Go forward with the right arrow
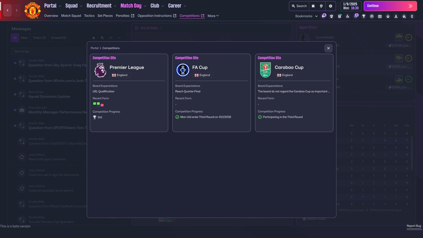This screenshot has height=238, width=423. (16, 11)
